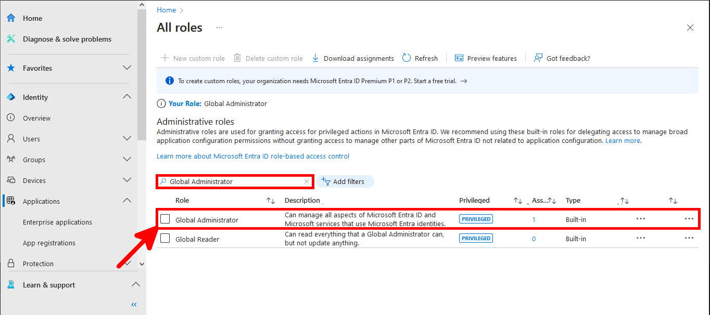Collapse the navigation sidebar with the double-arrow
The height and width of the screenshot is (315, 710).
(x=133, y=304)
